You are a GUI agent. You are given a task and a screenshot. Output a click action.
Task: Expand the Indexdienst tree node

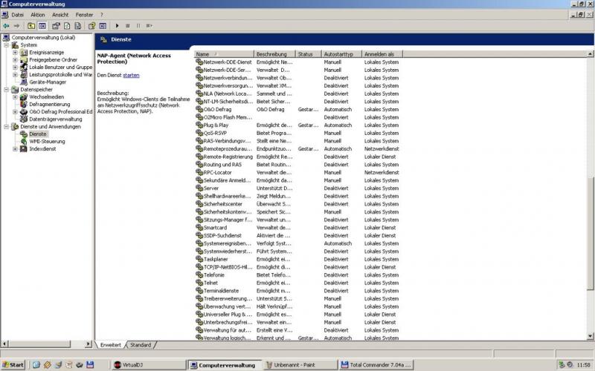pos(15,148)
